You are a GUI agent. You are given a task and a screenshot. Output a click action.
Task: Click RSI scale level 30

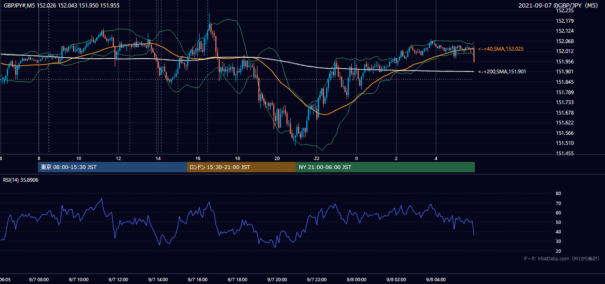coord(558,241)
